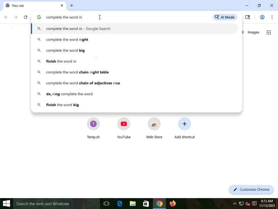Viewport: 278px width, 209px height.
Task: Select suggestion 'da_ning complete the word'
Action: [134, 94]
